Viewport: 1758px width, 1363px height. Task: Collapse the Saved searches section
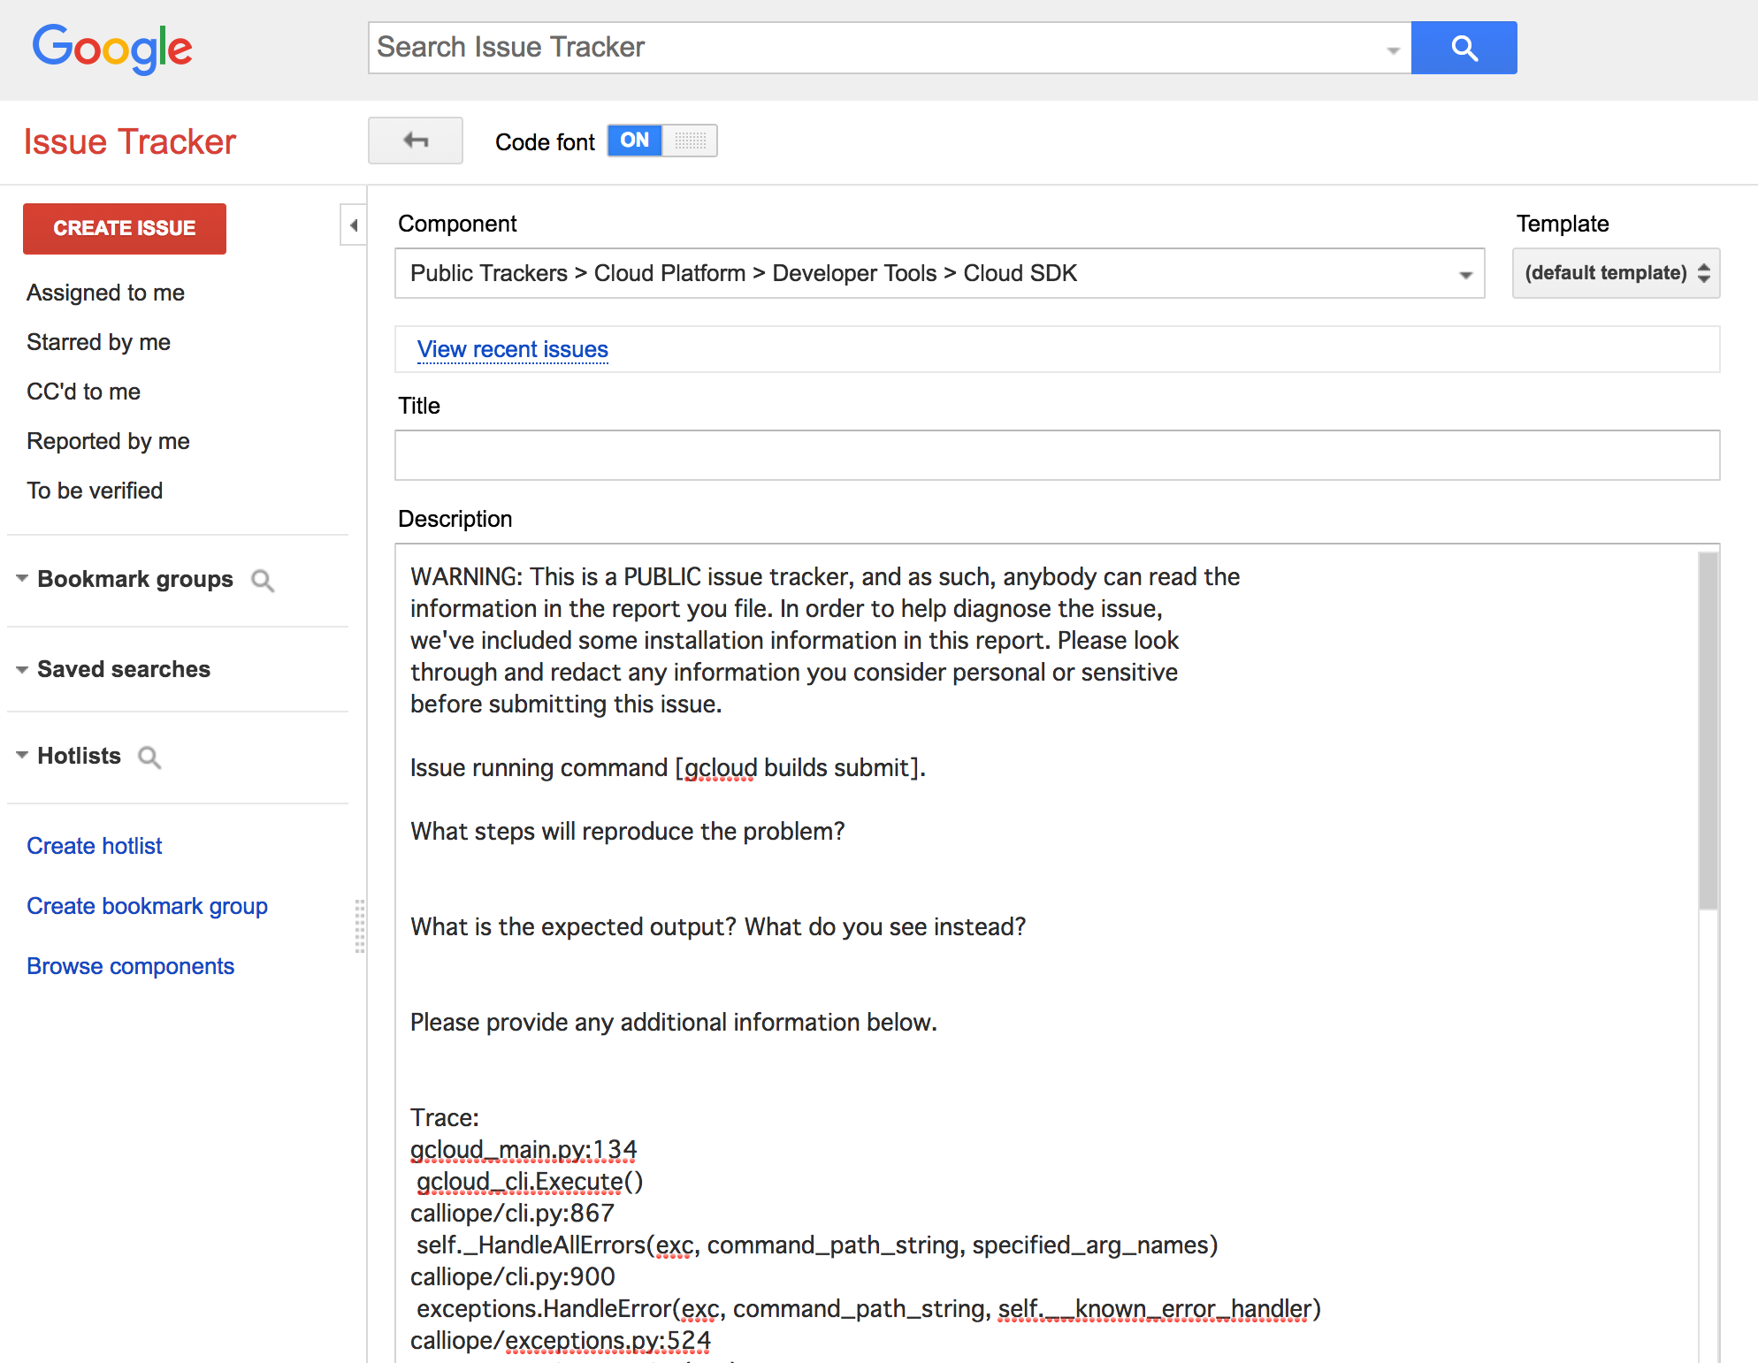click(22, 669)
